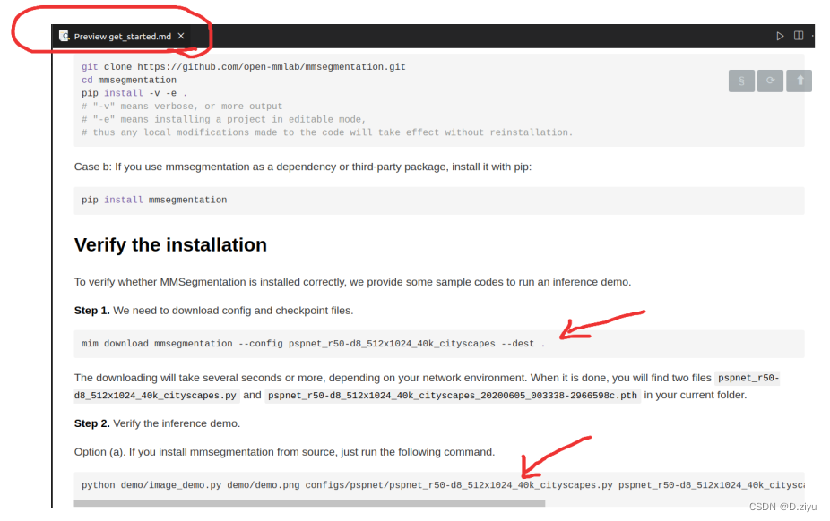The image size is (830, 521).
Task: Click the refresh preview button
Action: tap(770, 81)
